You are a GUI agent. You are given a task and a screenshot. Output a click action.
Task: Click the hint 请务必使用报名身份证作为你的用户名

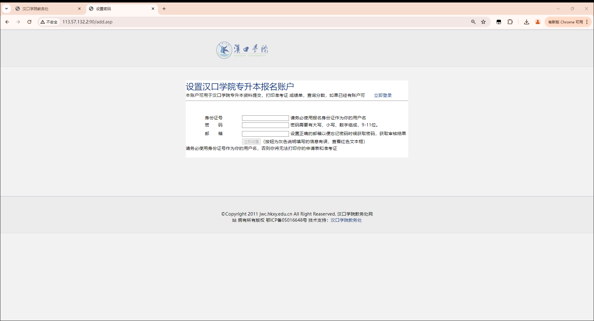pyautogui.click(x=328, y=118)
